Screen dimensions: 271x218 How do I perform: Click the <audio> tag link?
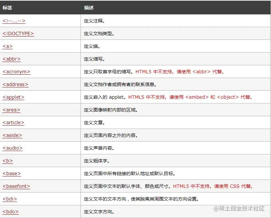point(12,148)
